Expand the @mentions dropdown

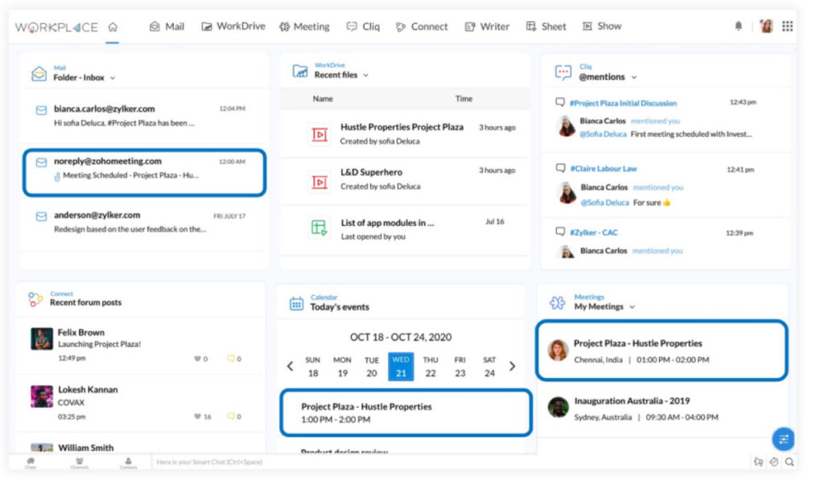point(634,77)
